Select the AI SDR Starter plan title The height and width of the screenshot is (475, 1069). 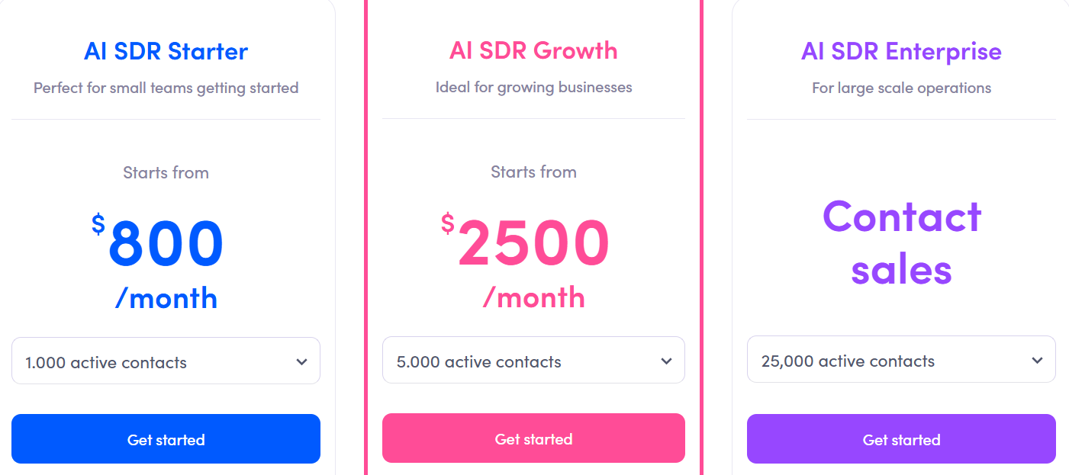[x=166, y=51]
